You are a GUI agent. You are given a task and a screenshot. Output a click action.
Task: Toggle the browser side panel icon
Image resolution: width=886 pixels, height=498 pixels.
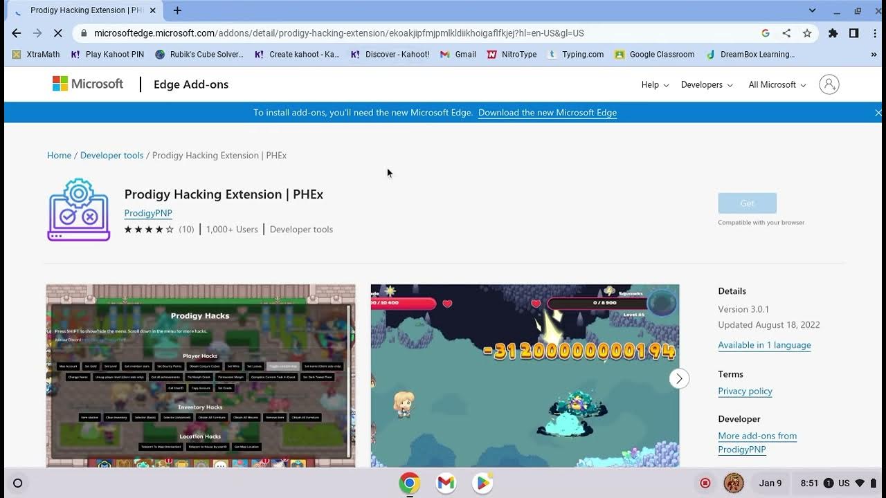pos(854,33)
